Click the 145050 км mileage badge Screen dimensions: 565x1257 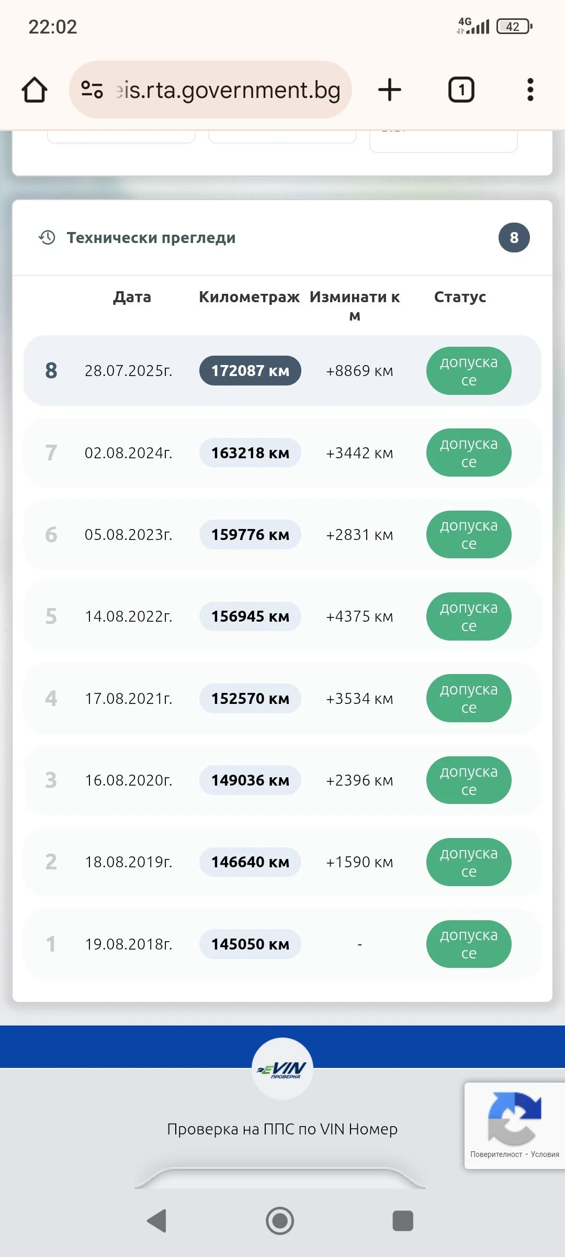(x=250, y=944)
